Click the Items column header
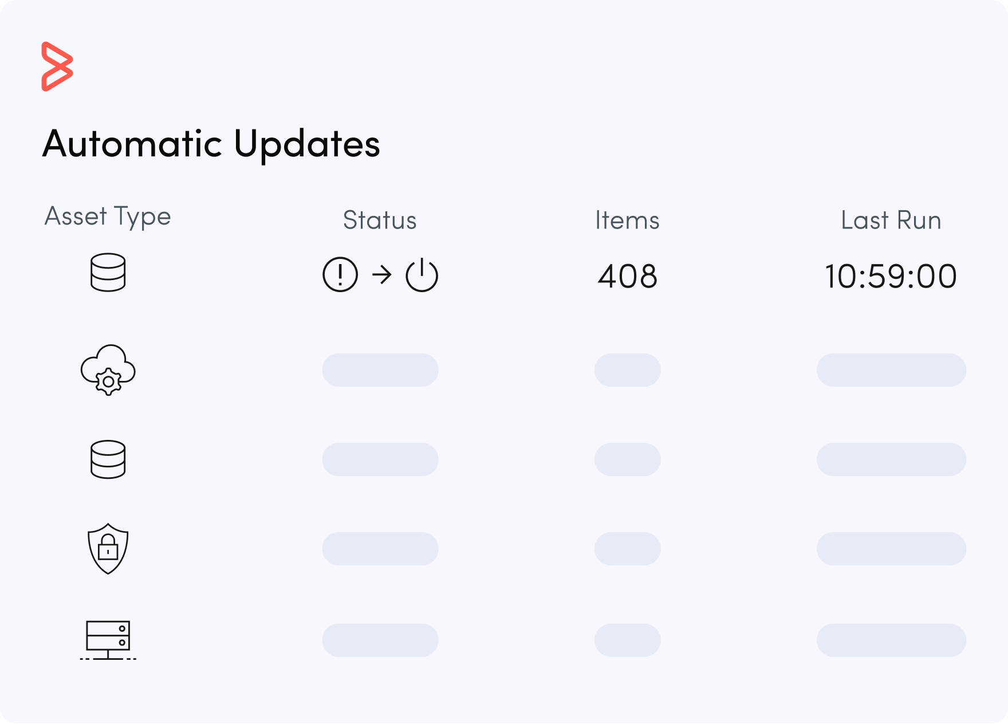Screen dimensions: 1008x724 (627, 221)
